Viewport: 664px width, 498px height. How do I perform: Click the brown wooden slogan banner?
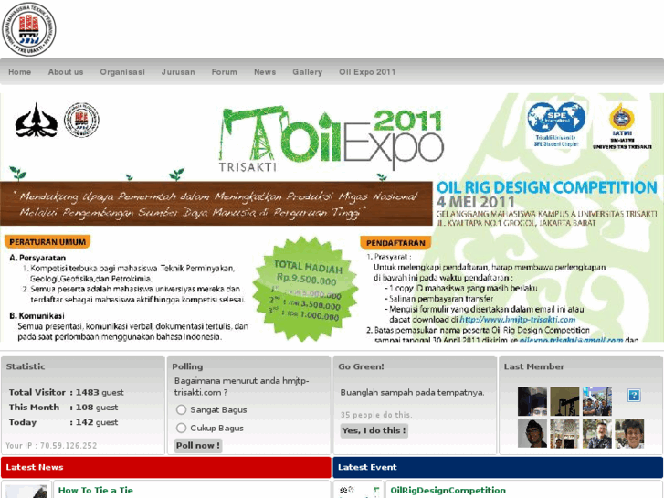click(216, 204)
